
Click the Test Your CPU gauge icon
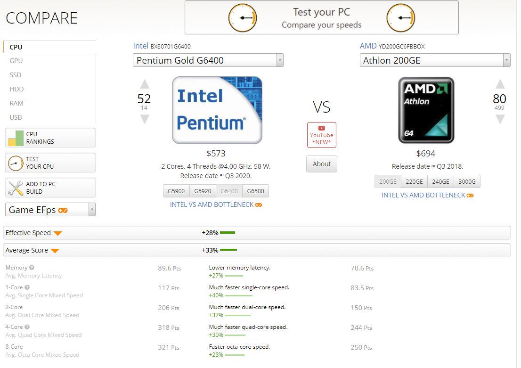pos(16,163)
